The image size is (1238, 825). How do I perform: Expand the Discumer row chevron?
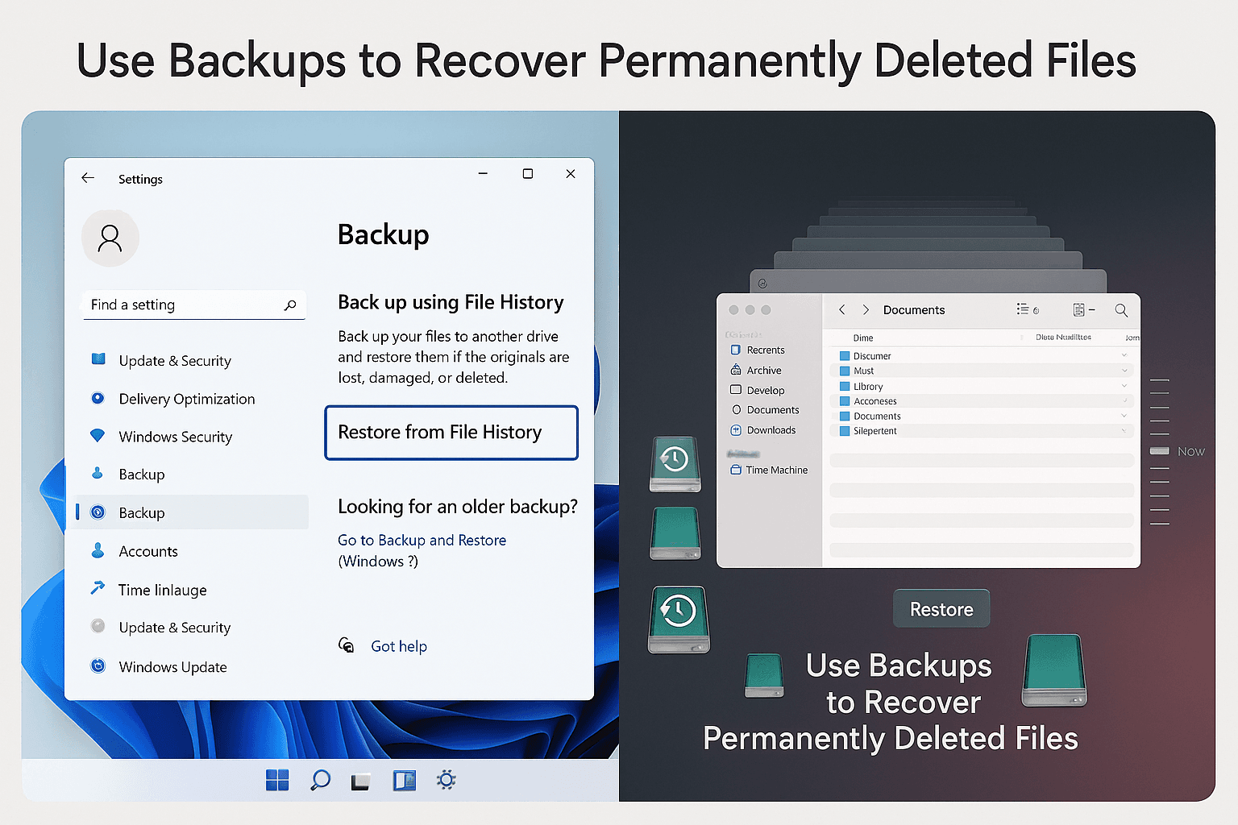(1124, 355)
